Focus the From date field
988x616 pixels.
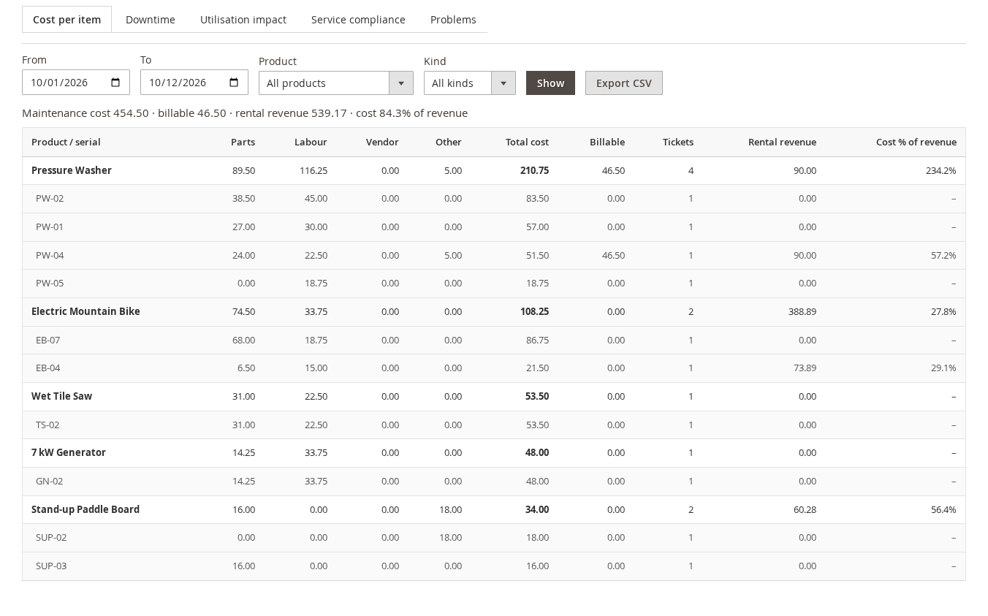[x=76, y=83]
